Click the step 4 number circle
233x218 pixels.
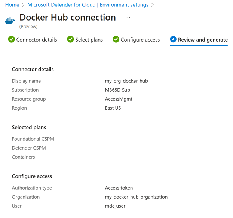[x=173, y=39]
